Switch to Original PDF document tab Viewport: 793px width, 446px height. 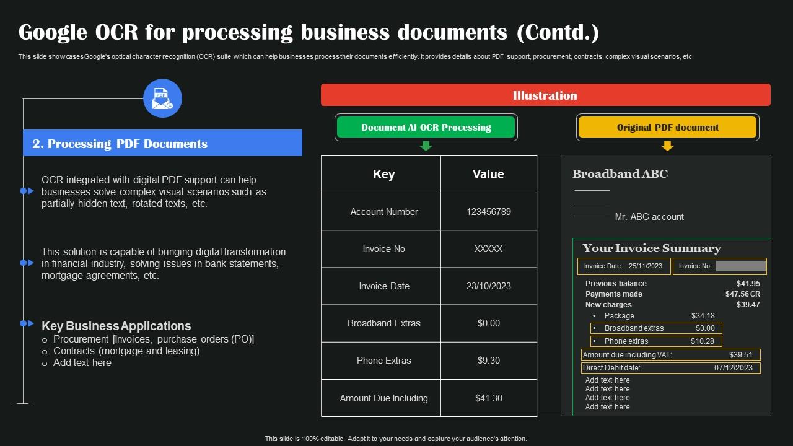pyautogui.click(x=667, y=127)
